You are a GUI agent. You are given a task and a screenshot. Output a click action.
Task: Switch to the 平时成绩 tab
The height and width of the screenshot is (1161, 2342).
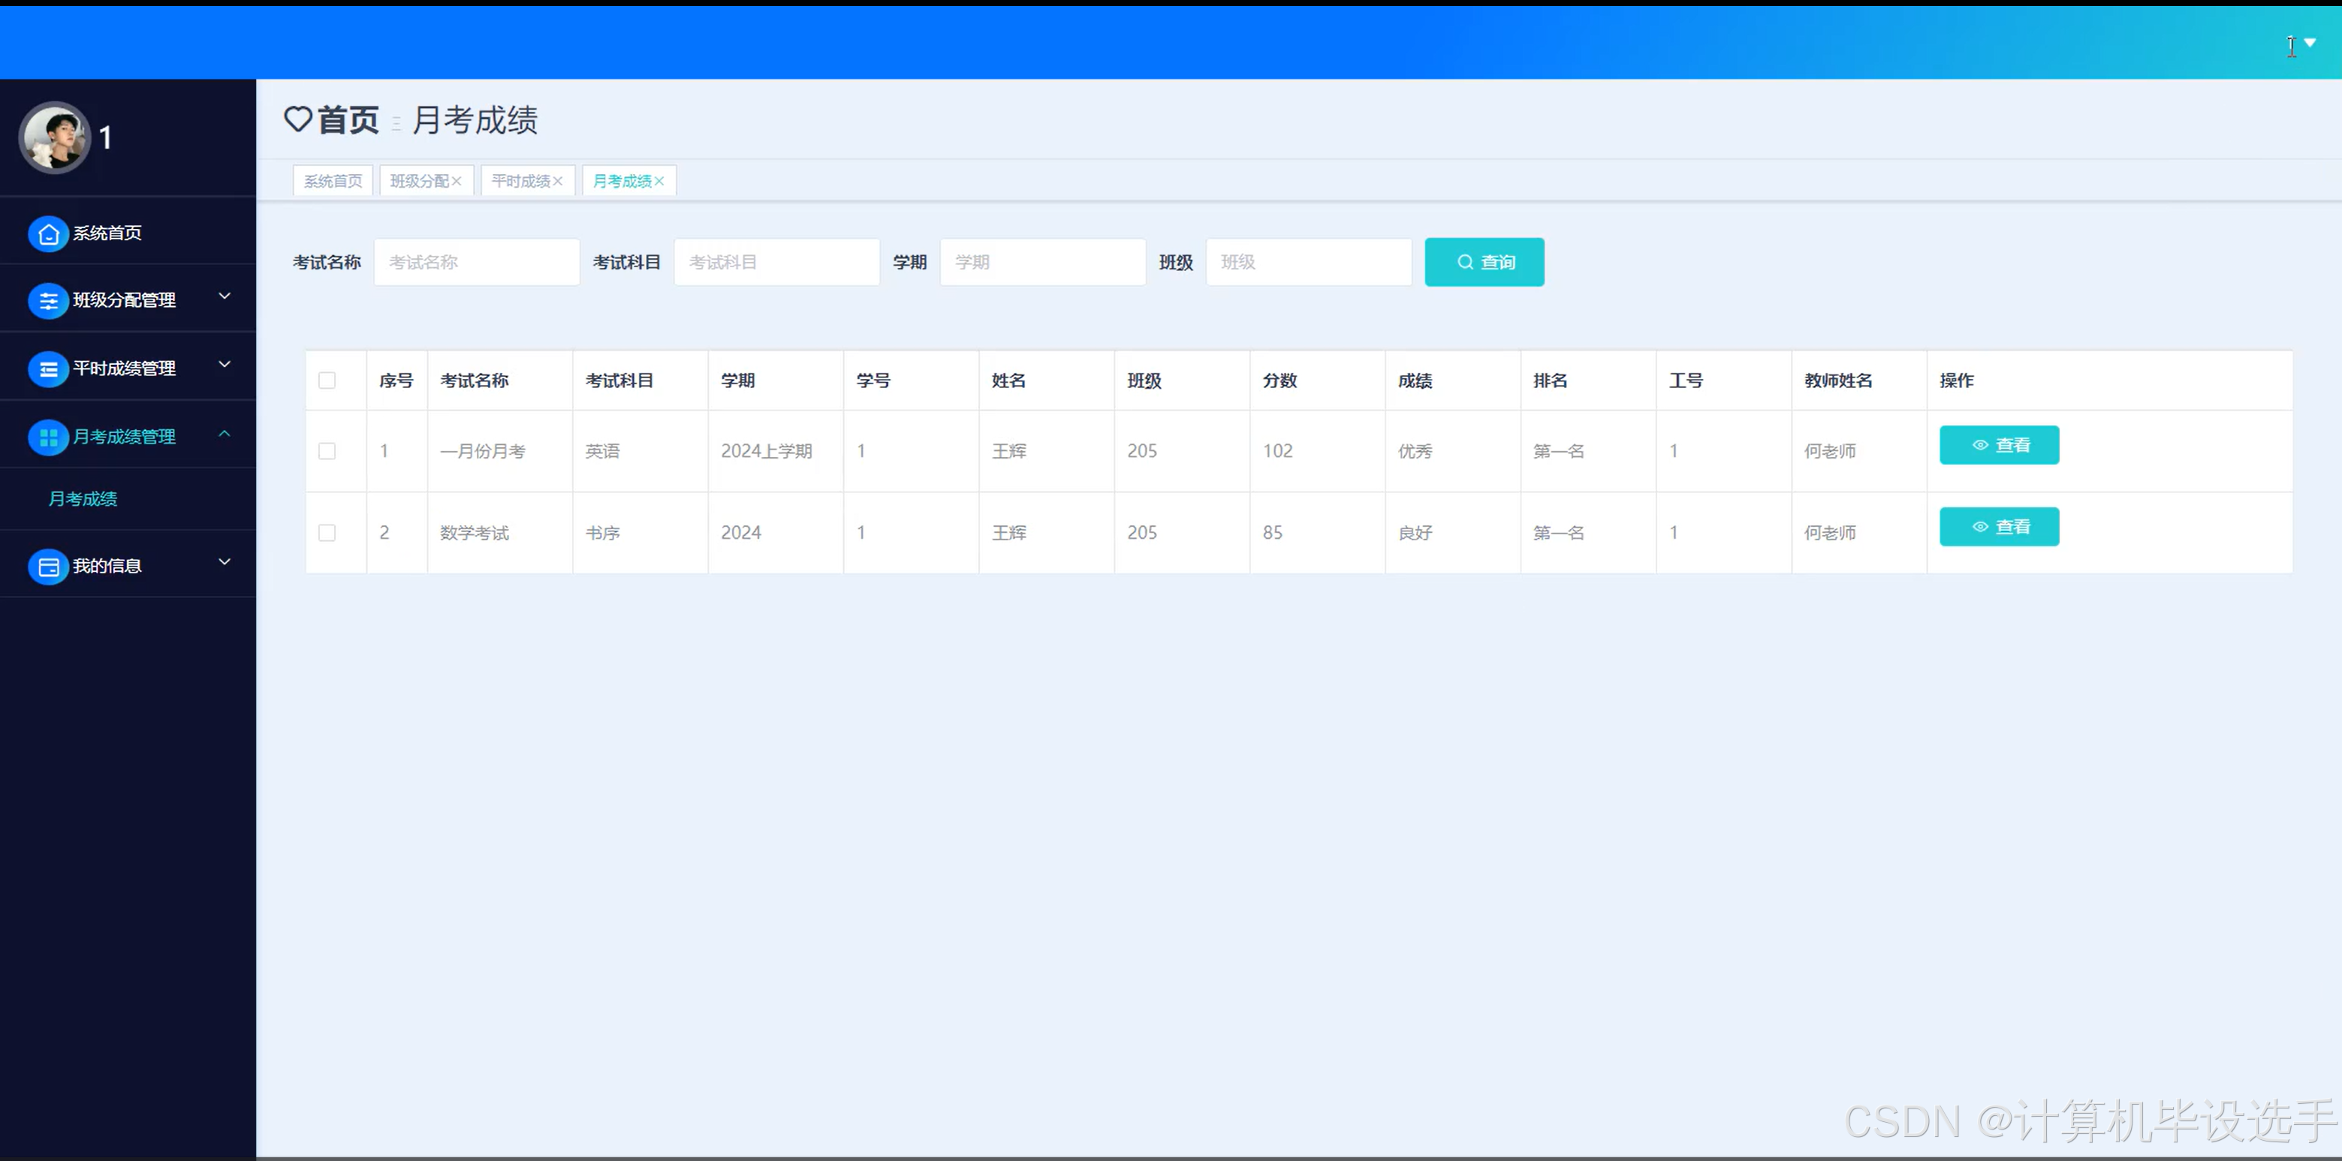[521, 181]
